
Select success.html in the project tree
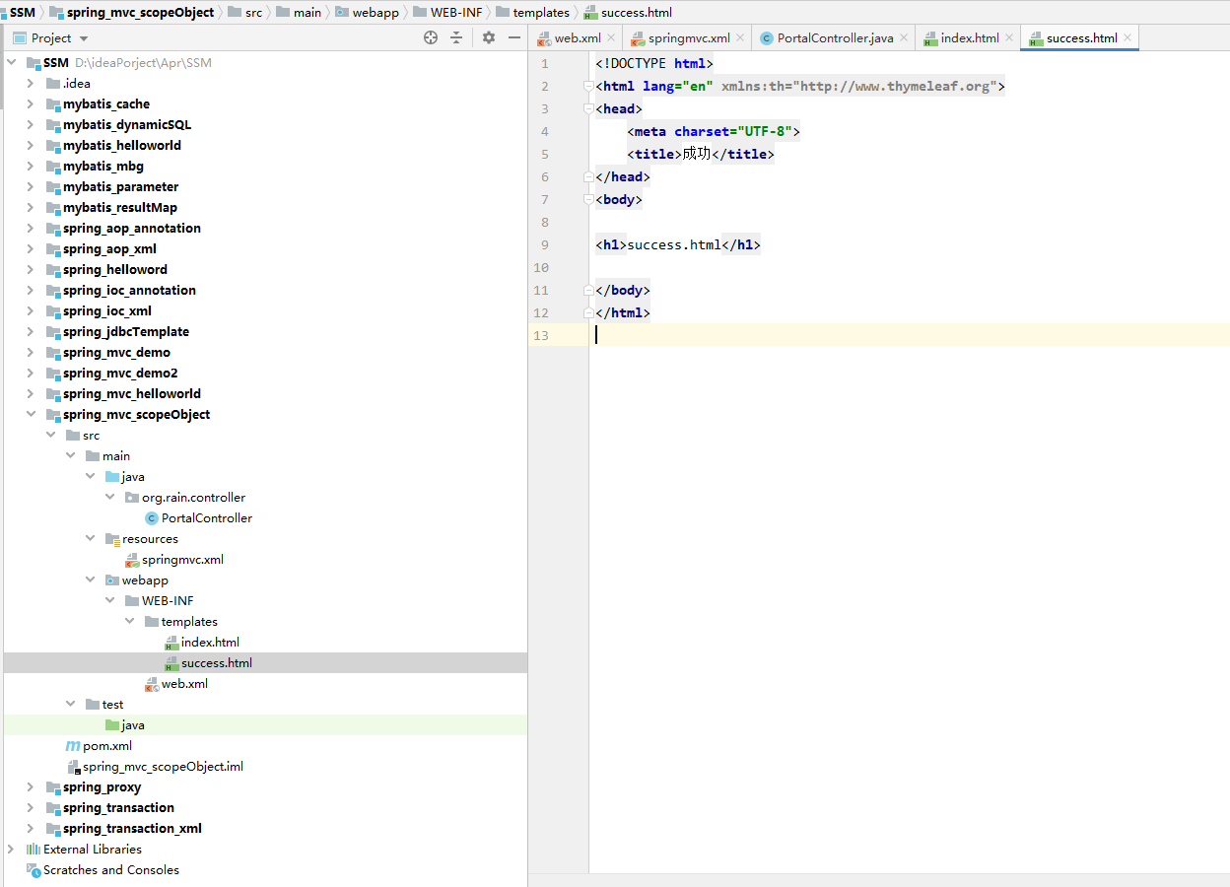coord(265,663)
